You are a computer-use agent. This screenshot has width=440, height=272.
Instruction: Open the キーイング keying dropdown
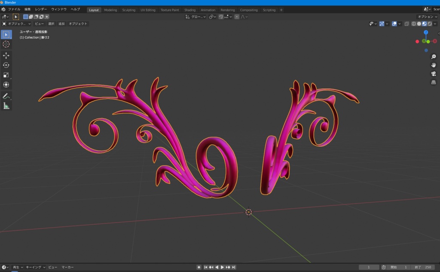coord(35,267)
